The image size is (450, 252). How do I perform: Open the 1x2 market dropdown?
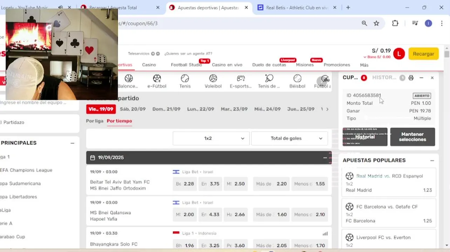(x=211, y=138)
